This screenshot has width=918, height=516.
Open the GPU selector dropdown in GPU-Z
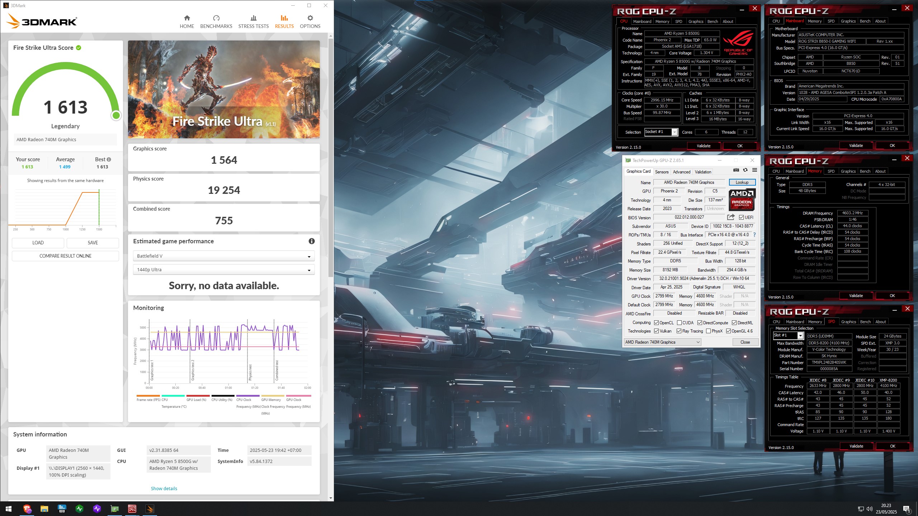pyautogui.click(x=663, y=342)
